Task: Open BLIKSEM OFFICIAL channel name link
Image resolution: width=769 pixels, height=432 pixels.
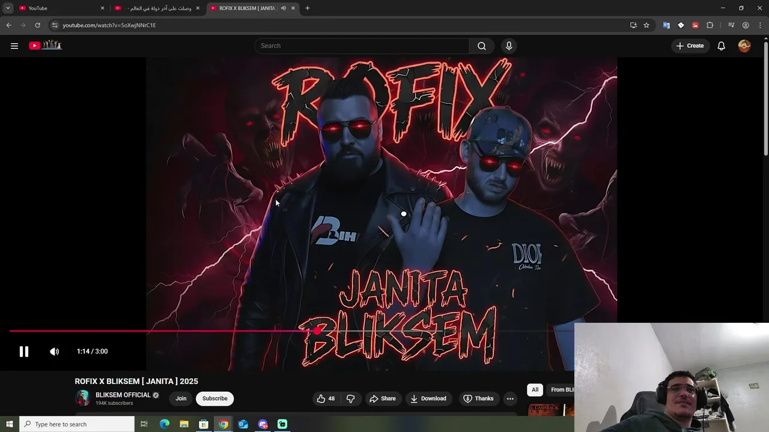Action: [x=123, y=395]
